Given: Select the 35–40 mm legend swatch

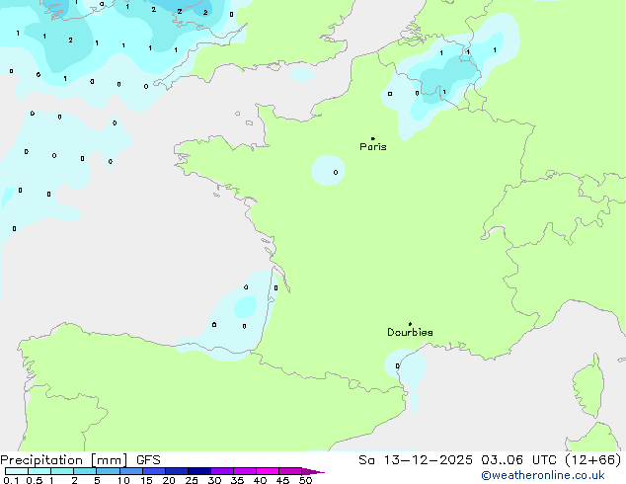Looking at the screenshot, I should (x=245, y=471).
